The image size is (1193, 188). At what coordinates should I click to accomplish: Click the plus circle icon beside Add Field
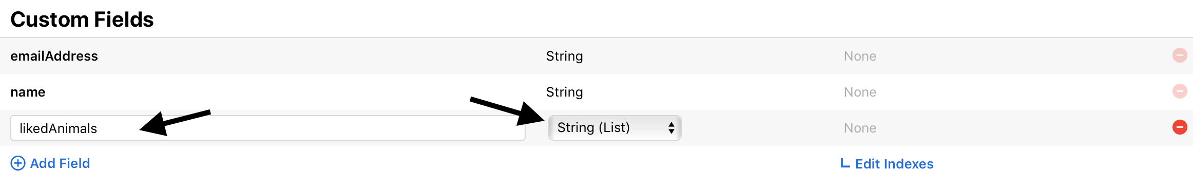coord(18,163)
